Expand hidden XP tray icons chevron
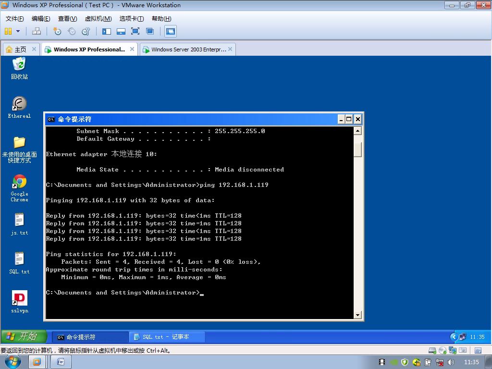492x369 pixels. click(x=454, y=337)
